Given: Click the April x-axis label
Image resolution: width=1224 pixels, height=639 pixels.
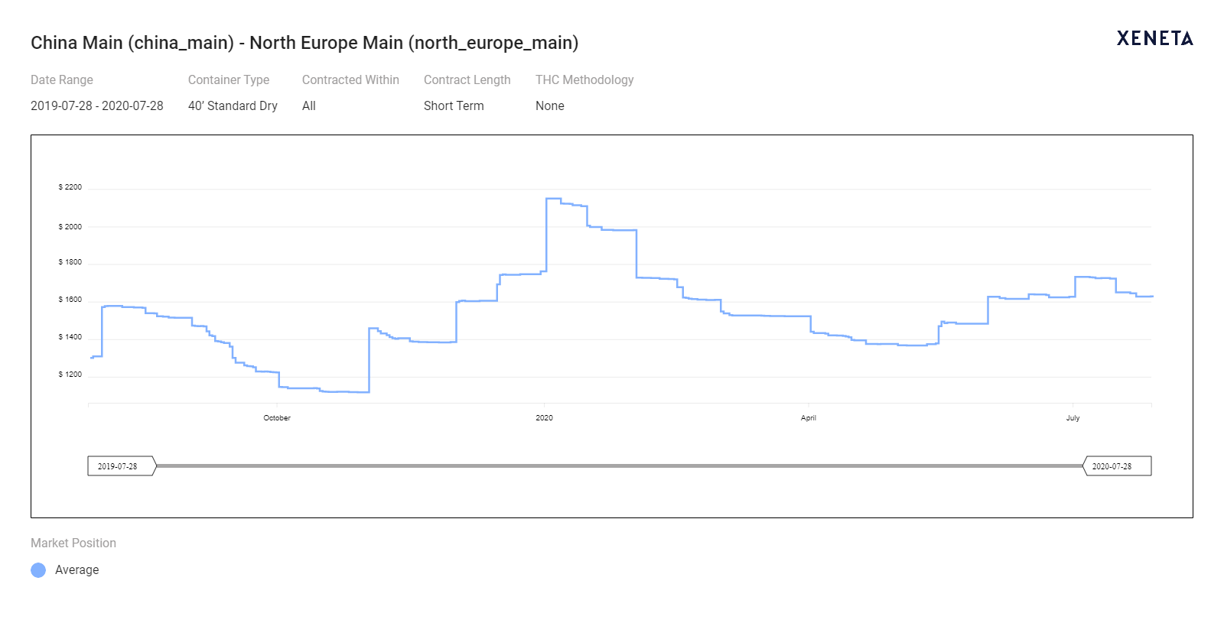Looking at the screenshot, I should click(x=809, y=418).
